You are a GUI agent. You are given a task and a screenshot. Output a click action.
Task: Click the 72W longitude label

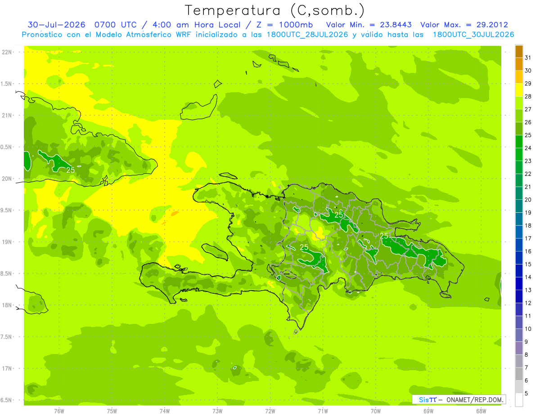[x=270, y=411]
